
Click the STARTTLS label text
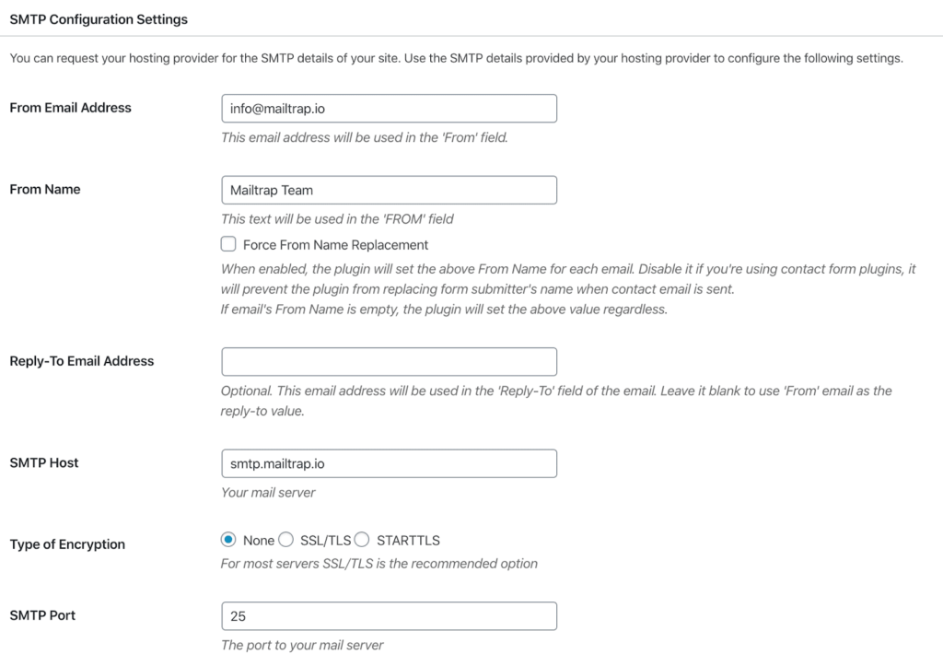tap(408, 540)
